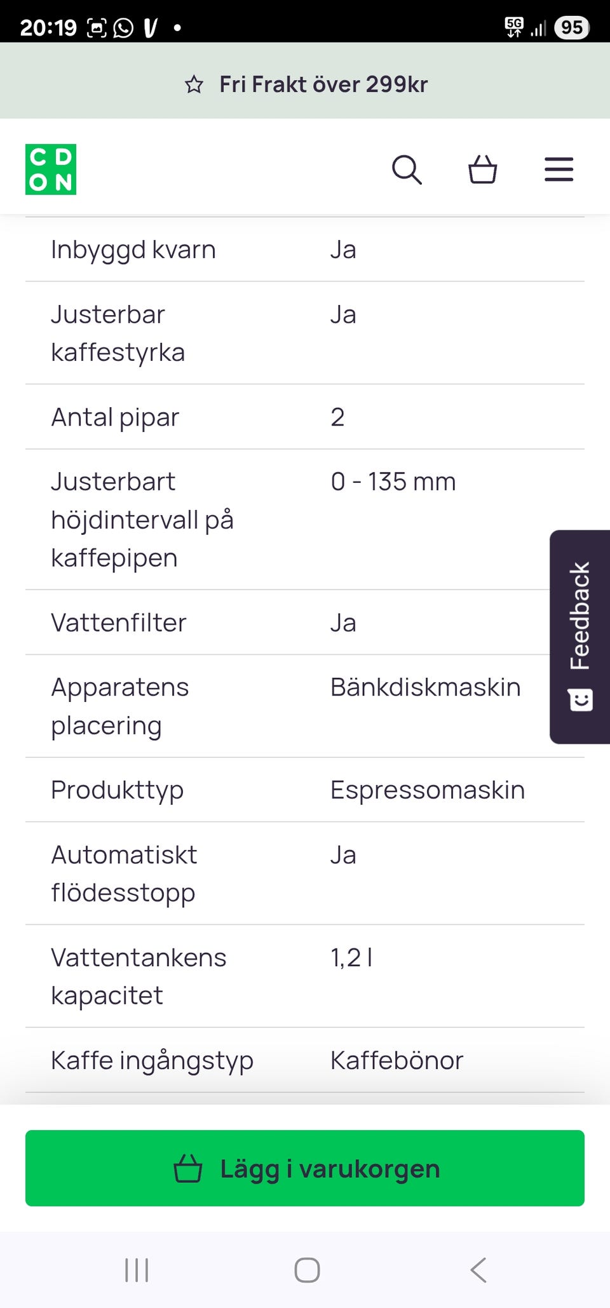Image resolution: width=610 pixels, height=1308 pixels.
Task: Tap the battery indicator in status bar
Action: [x=571, y=27]
